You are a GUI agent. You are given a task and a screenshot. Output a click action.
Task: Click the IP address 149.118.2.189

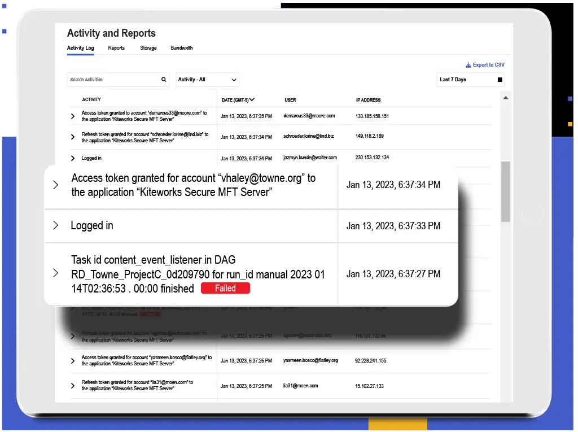(369, 136)
